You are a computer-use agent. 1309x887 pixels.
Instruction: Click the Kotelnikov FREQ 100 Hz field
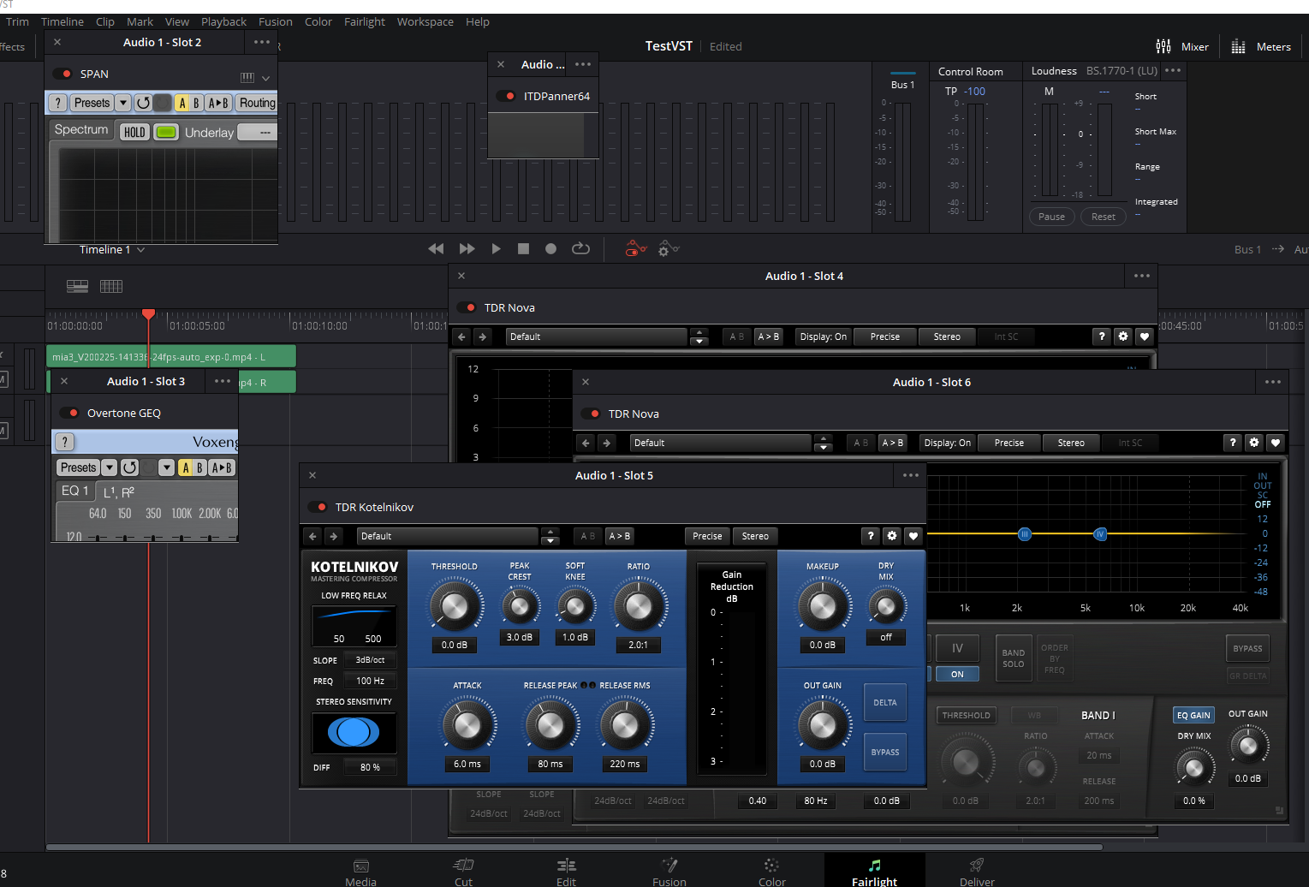click(x=370, y=681)
